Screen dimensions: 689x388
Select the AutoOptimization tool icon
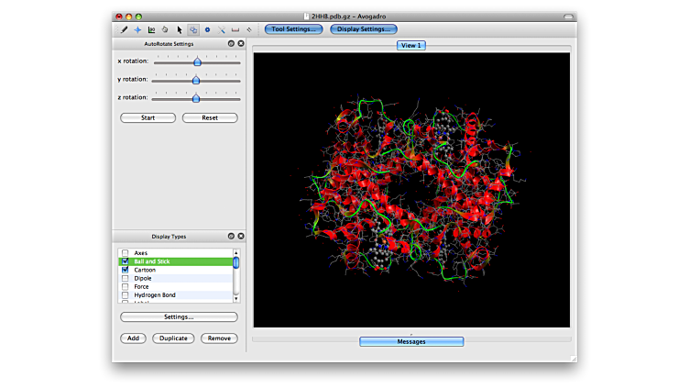click(x=207, y=29)
